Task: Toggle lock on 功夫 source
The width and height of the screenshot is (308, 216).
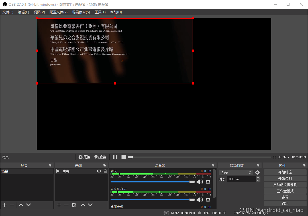Action: pos(105,171)
